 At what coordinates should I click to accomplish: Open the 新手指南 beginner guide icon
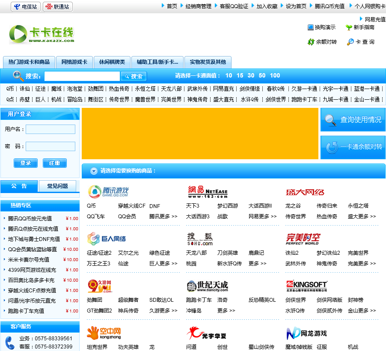pos(360,27)
